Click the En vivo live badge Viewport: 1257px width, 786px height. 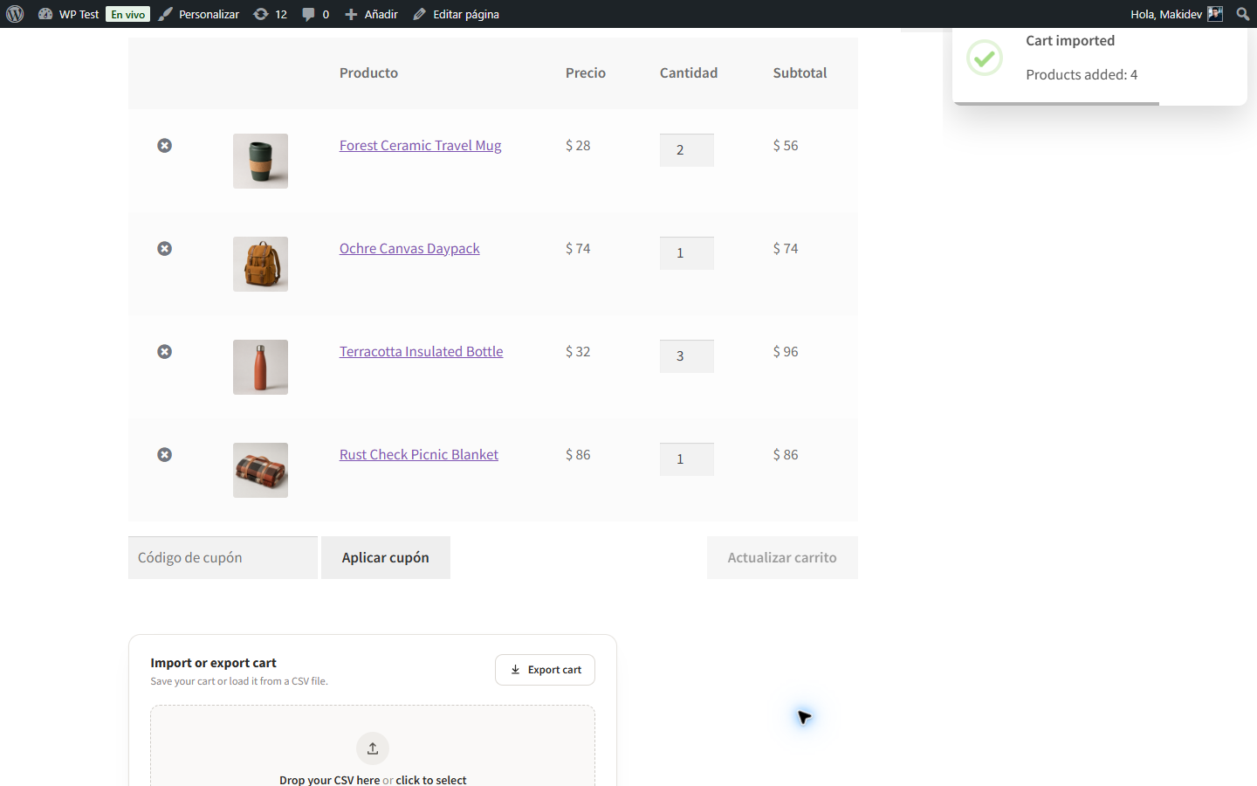tap(128, 14)
